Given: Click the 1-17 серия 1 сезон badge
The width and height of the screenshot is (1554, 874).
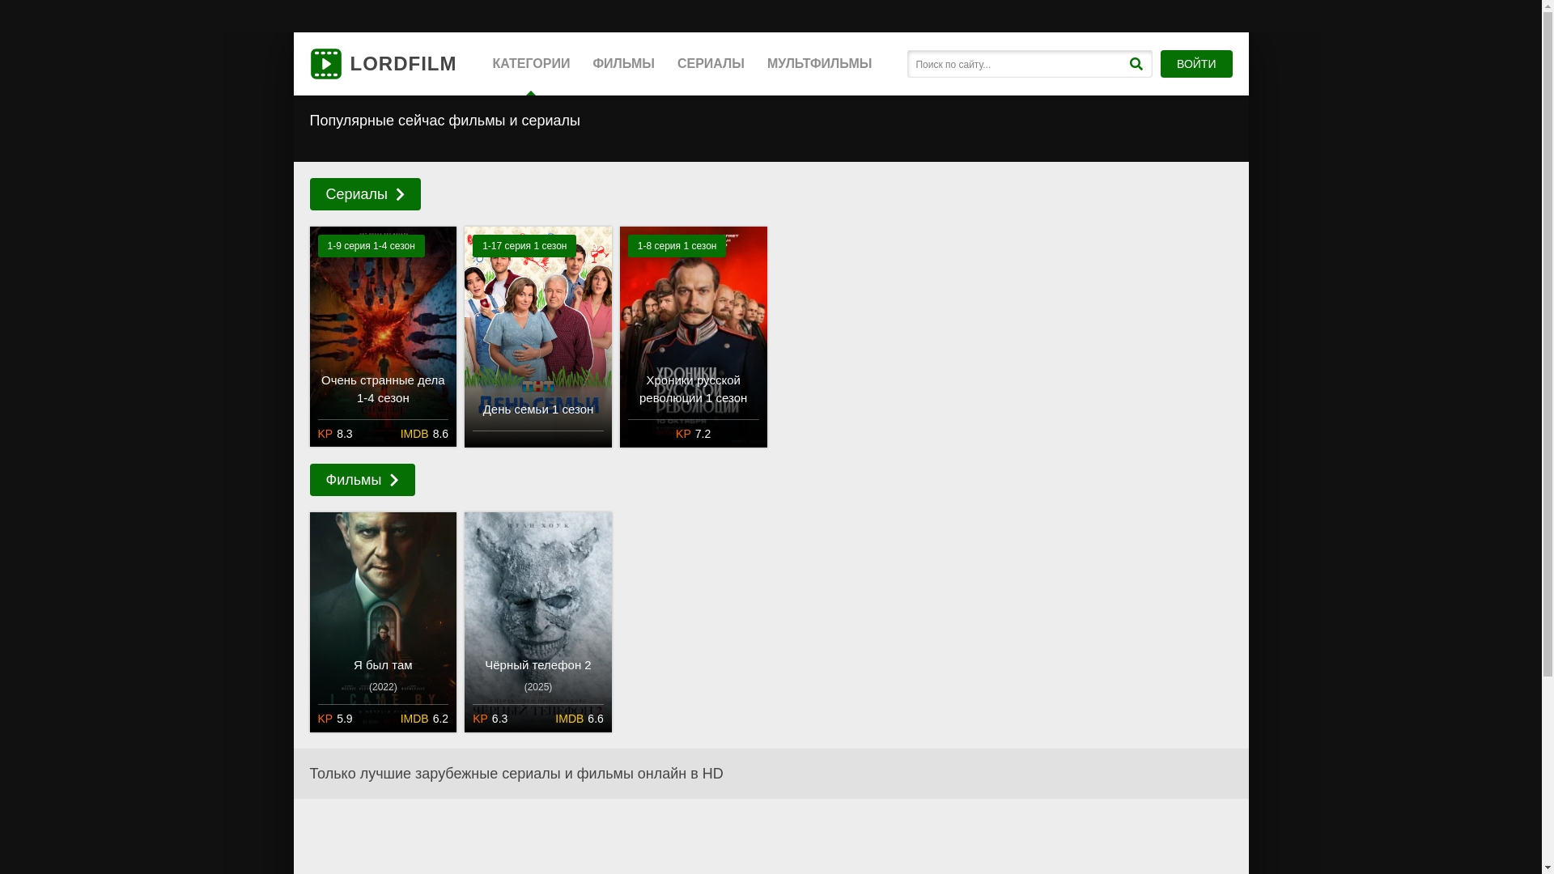Looking at the screenshot, I should tap(524, 246).
